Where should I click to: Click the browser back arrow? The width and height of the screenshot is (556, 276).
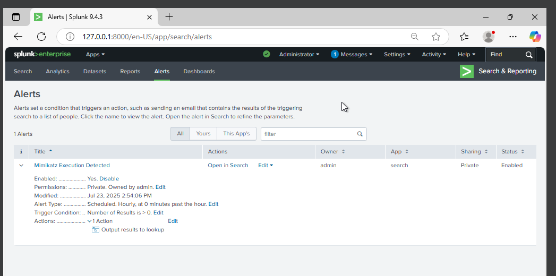(18, 37)
